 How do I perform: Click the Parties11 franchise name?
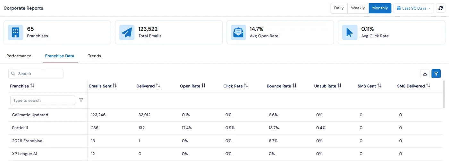(x=20, y=128)
